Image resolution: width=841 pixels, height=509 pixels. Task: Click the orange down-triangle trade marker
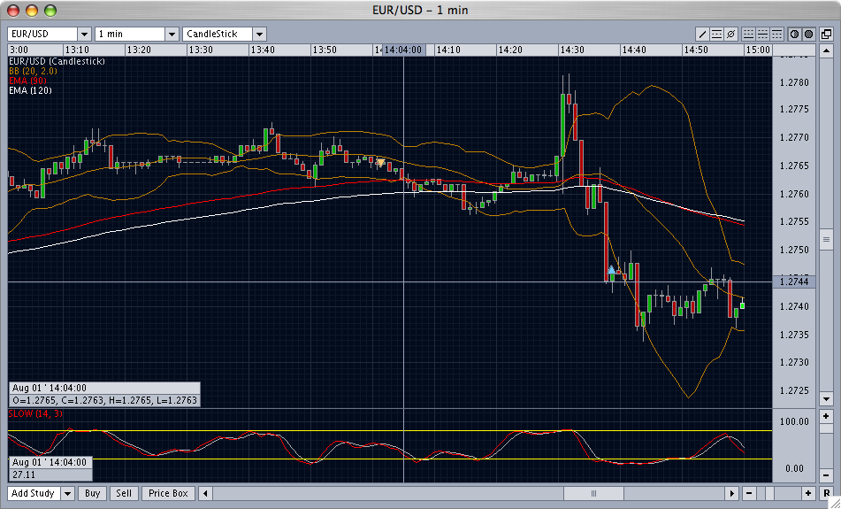coord(380,162)
